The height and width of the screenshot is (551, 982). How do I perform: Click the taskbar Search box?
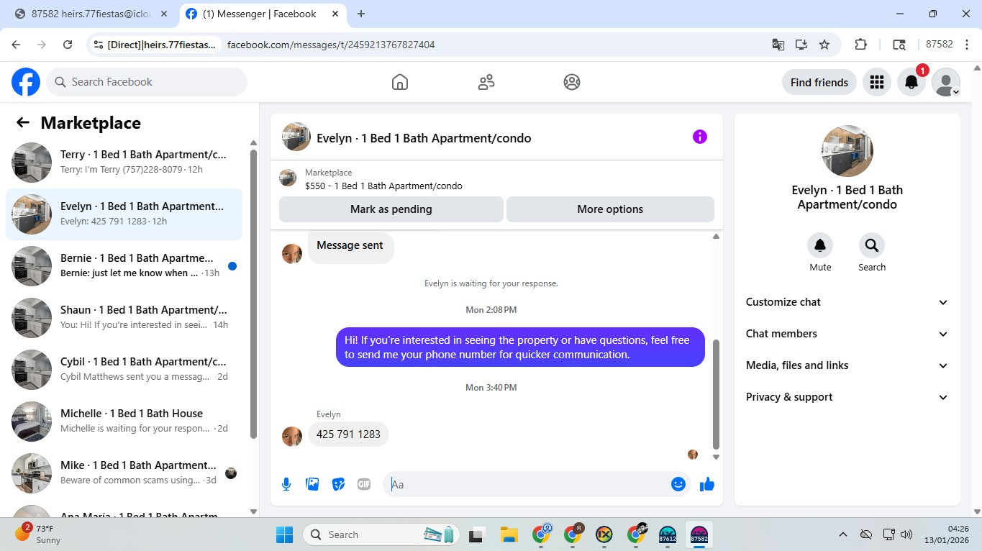(x=382, y=534)
